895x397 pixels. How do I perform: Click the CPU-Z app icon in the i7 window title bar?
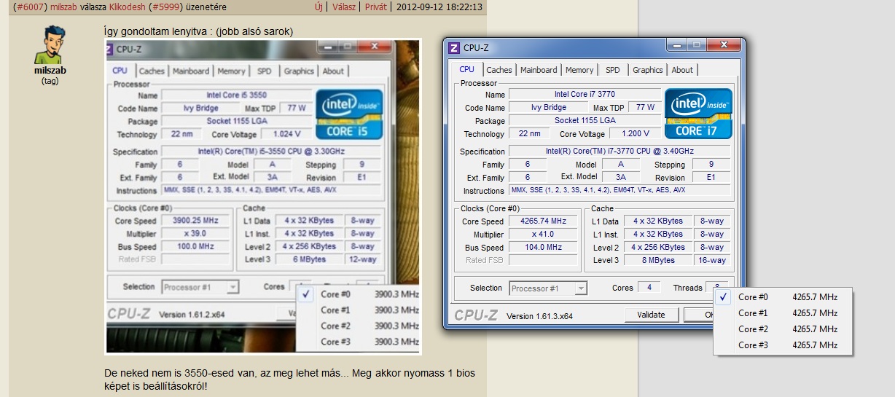[x=454, y=48]
